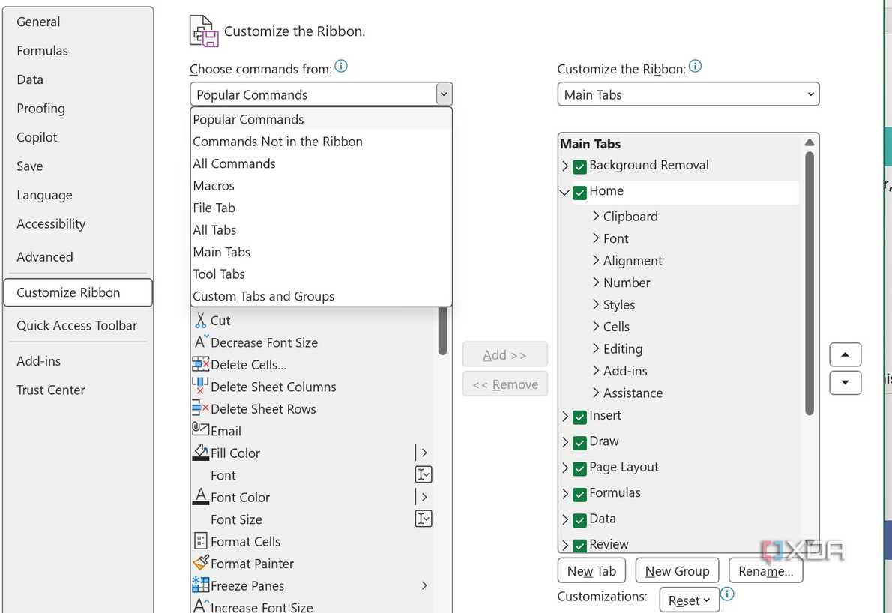Open the Popular Commands dropdown arrow
Image resolution: width=892 pixels, height=613 pixels.
point(444,94)
